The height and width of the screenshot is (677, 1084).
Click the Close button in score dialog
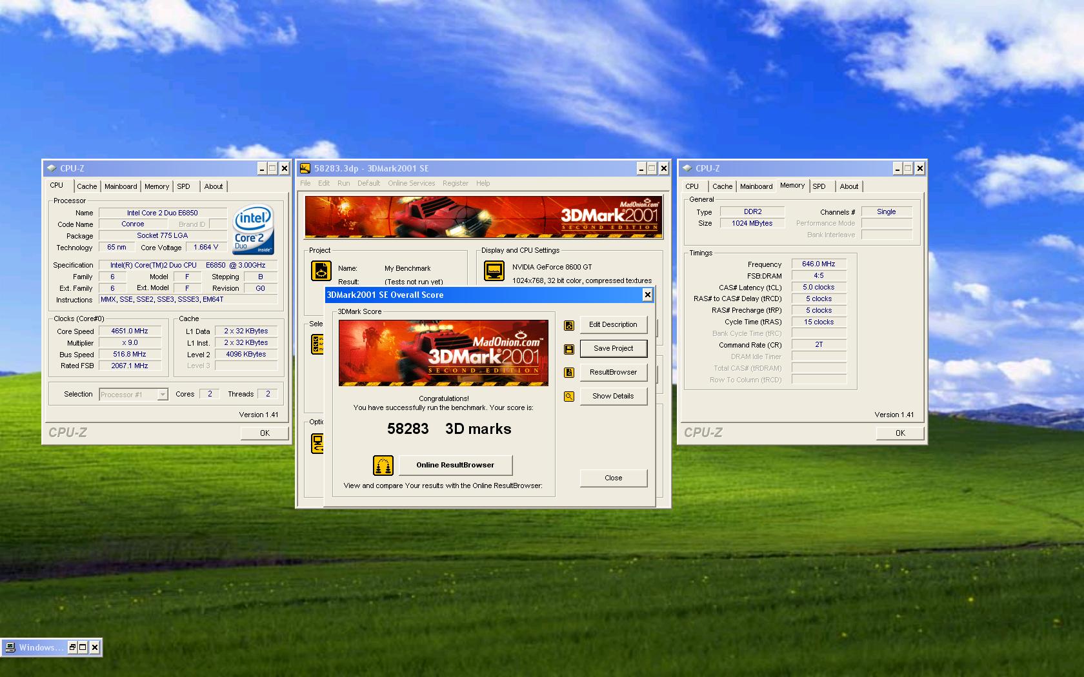[614, 478]
